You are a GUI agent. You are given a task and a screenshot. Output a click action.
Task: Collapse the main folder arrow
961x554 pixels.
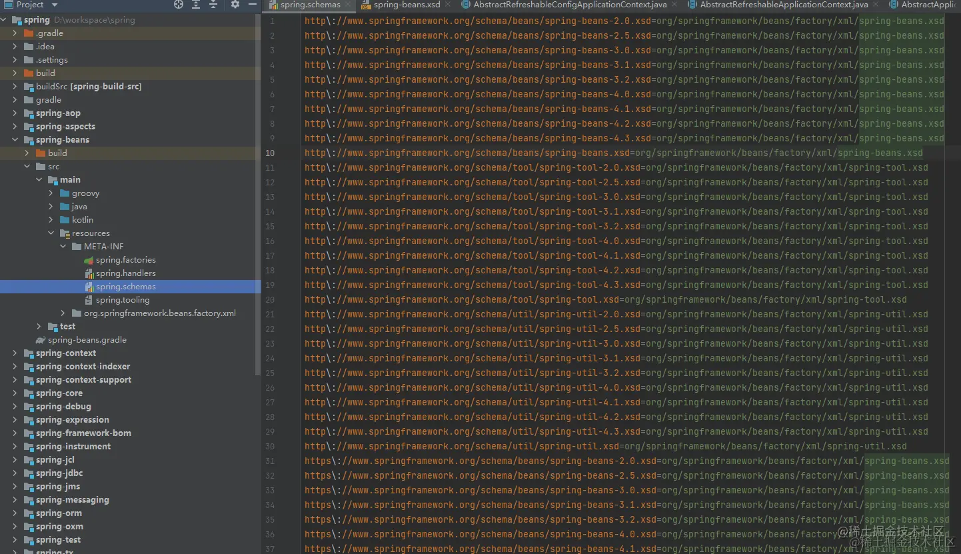coord(39,180)
